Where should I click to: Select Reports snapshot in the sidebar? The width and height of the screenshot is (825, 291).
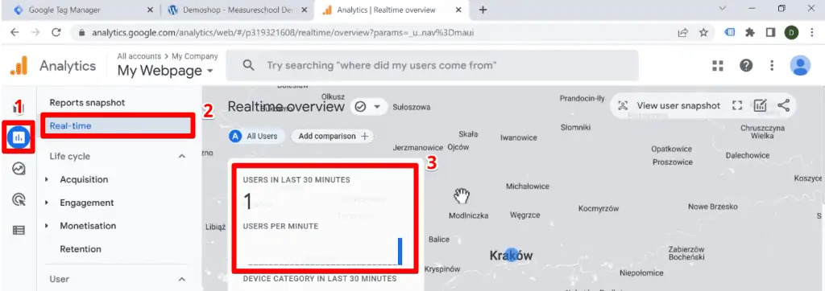point(87,103)
